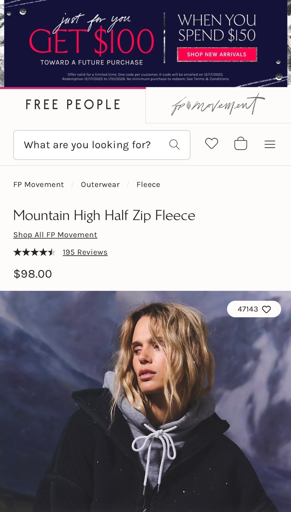Click the $98.00 price

pos(33,274)
